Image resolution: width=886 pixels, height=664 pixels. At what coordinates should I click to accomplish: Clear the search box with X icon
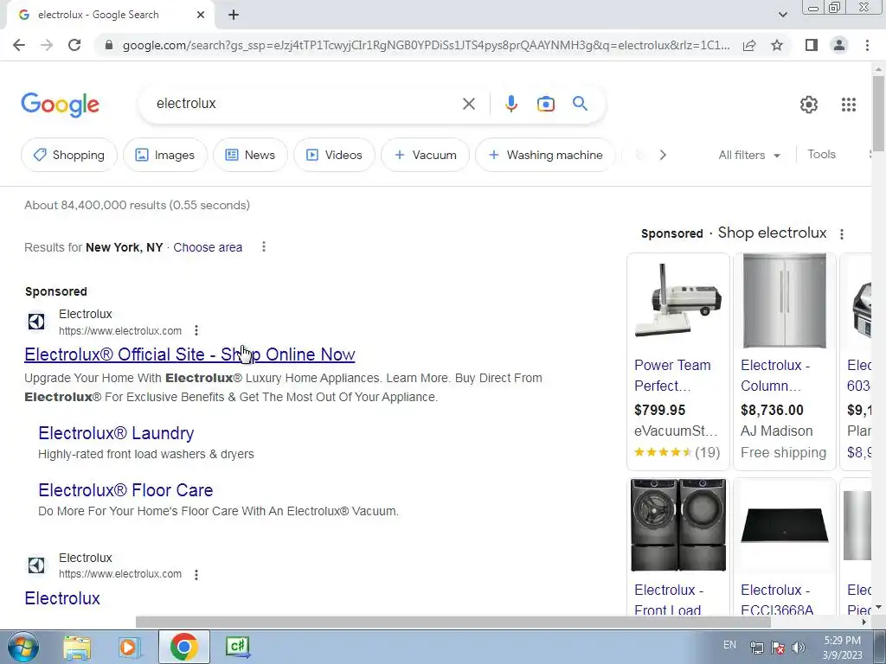(x=468, y=104)
